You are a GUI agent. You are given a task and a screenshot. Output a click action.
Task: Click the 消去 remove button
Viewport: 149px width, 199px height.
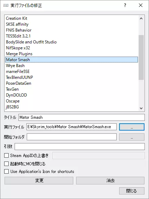[x=110, y=181]
